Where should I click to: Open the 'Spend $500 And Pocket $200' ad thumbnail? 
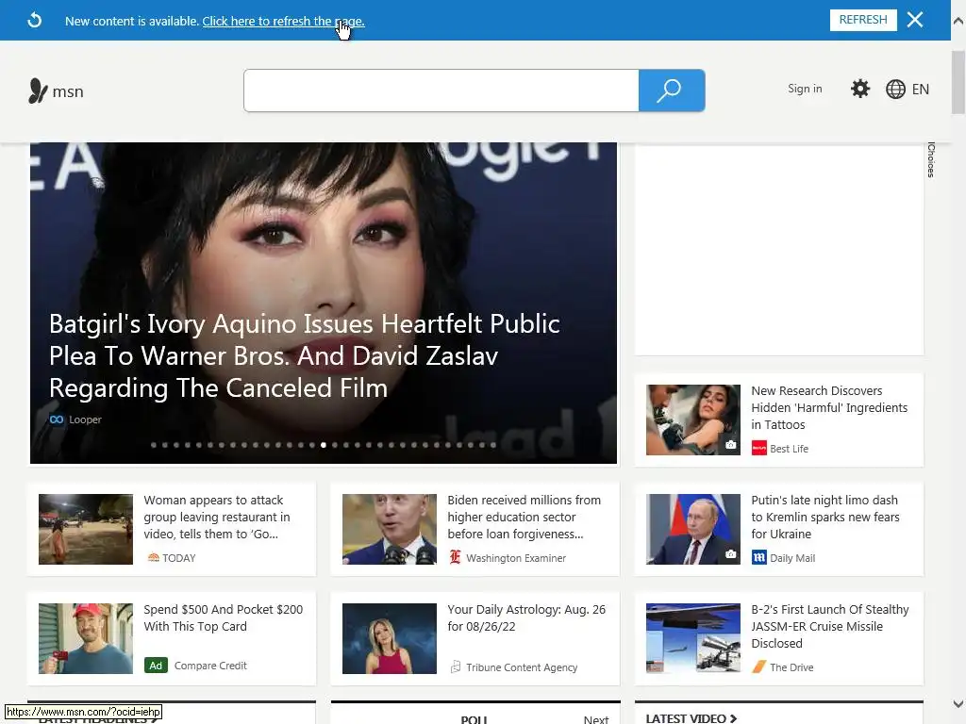[86, 638]
